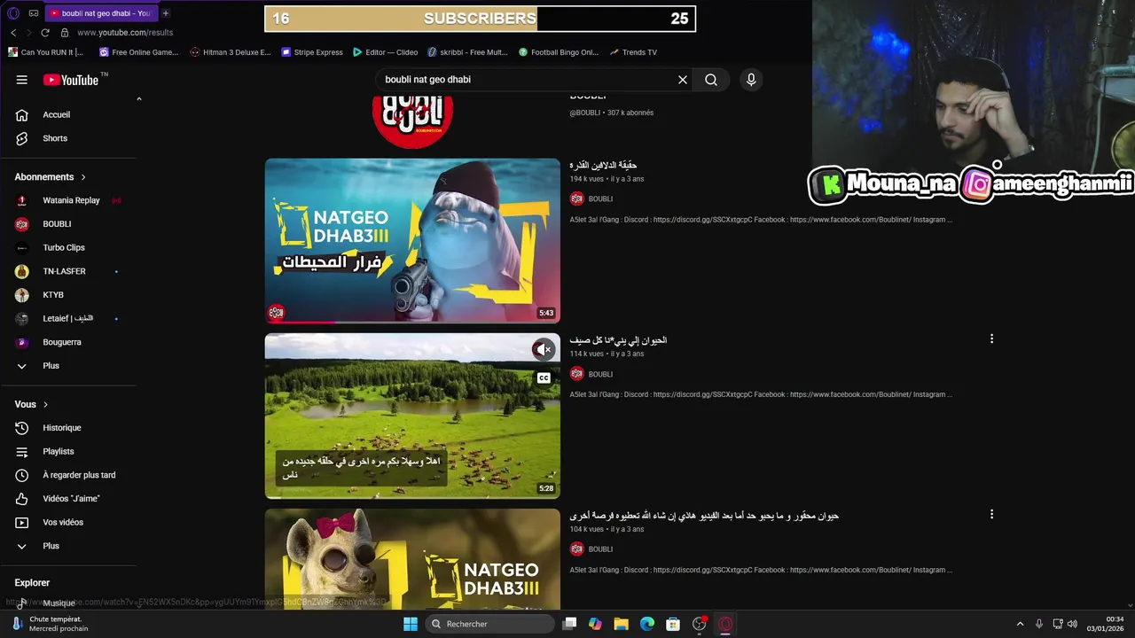Open 'skribbl - Free Mult...' bookmark
This screenshot has width=1135, height=638.
[x=468, y=52]
